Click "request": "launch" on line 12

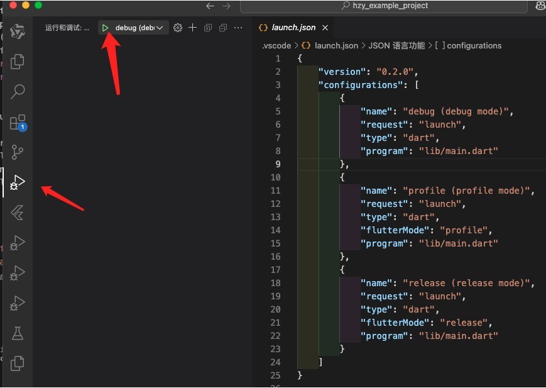[411, 204]
